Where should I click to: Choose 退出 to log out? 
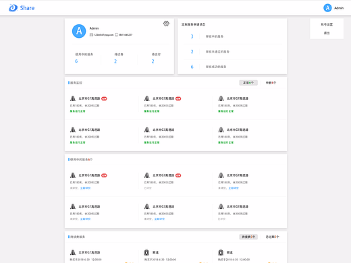[x=327, y=33]
